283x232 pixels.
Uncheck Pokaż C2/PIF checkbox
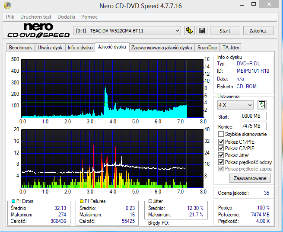(x=221, y=148)
